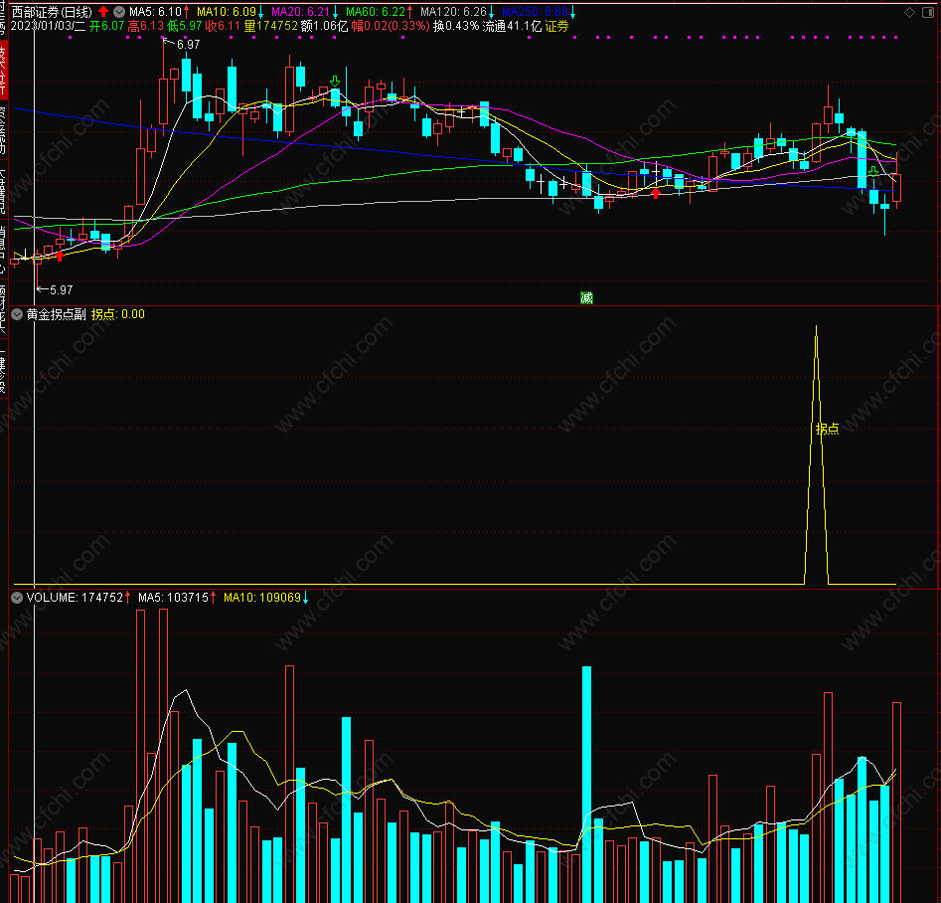The image size is (941, 903).
Task: Click the volume MA5: 103715 label
Action: tap(173, 598)
